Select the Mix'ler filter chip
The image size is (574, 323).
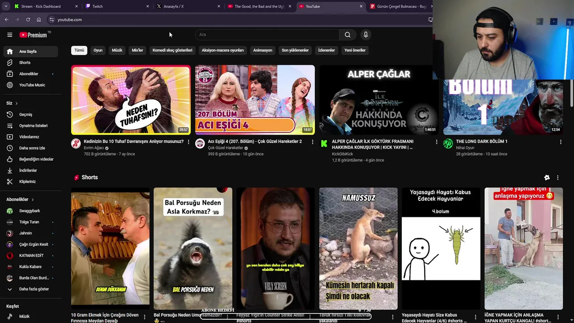click(137, 50)
